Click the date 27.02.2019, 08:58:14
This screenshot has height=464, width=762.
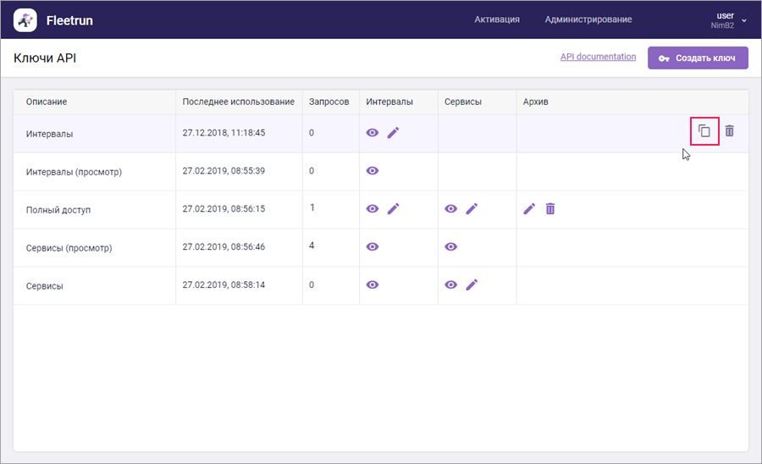(x=224, y=284)
